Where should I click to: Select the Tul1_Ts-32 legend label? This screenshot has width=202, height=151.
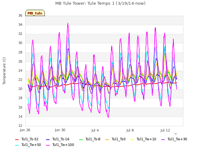coord(30,139)
